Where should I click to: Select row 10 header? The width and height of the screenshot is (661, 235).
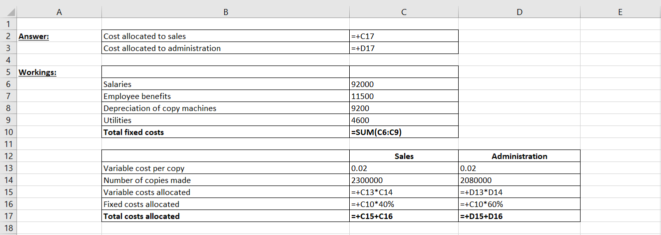coord(8,132)
